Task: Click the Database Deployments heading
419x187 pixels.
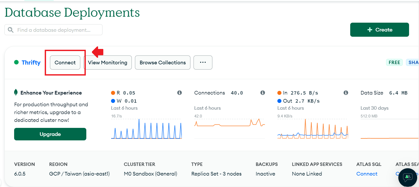Action: pos(72,13)
